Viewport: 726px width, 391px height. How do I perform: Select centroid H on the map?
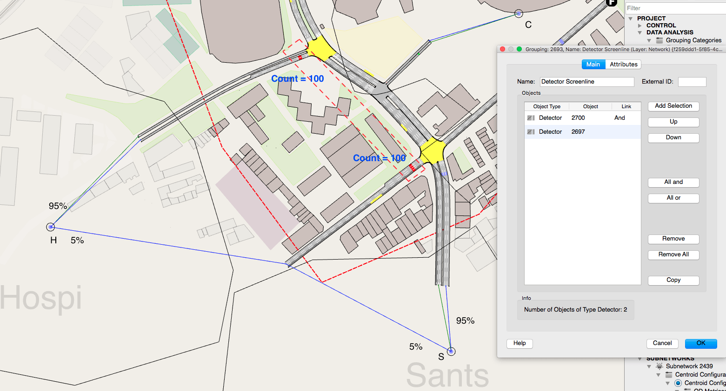click(x=51, y=227)
